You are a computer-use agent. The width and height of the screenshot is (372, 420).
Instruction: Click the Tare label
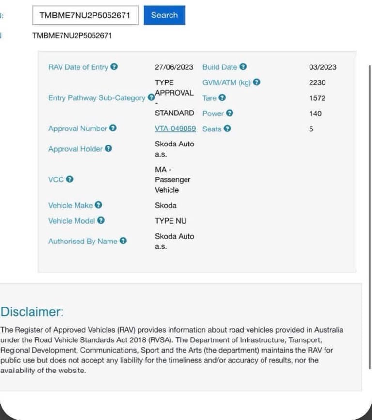point(209,98)
